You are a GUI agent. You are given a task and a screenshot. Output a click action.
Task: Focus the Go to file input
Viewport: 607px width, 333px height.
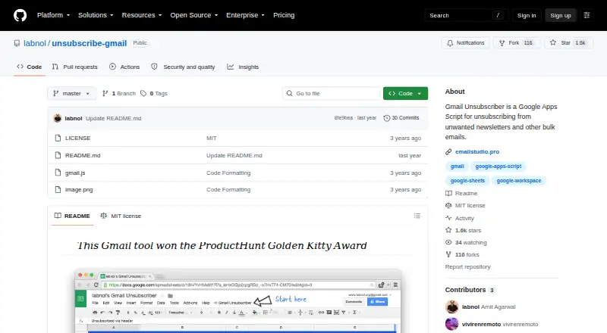(332, 94)
